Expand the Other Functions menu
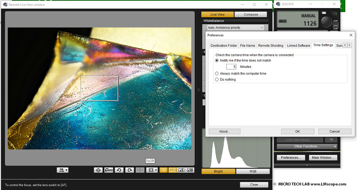This screenshot has height=190, width=357. pyautogui.click(x=307, y=146)
